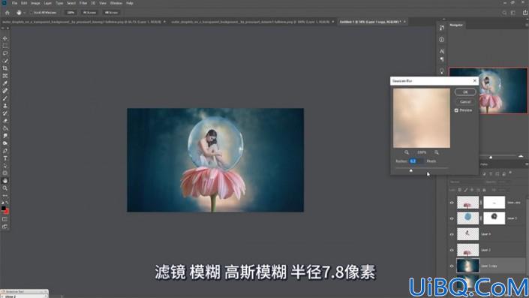Select the Lasso tool
This screenshot has height=298, width=529.
[x=5, y=53]
